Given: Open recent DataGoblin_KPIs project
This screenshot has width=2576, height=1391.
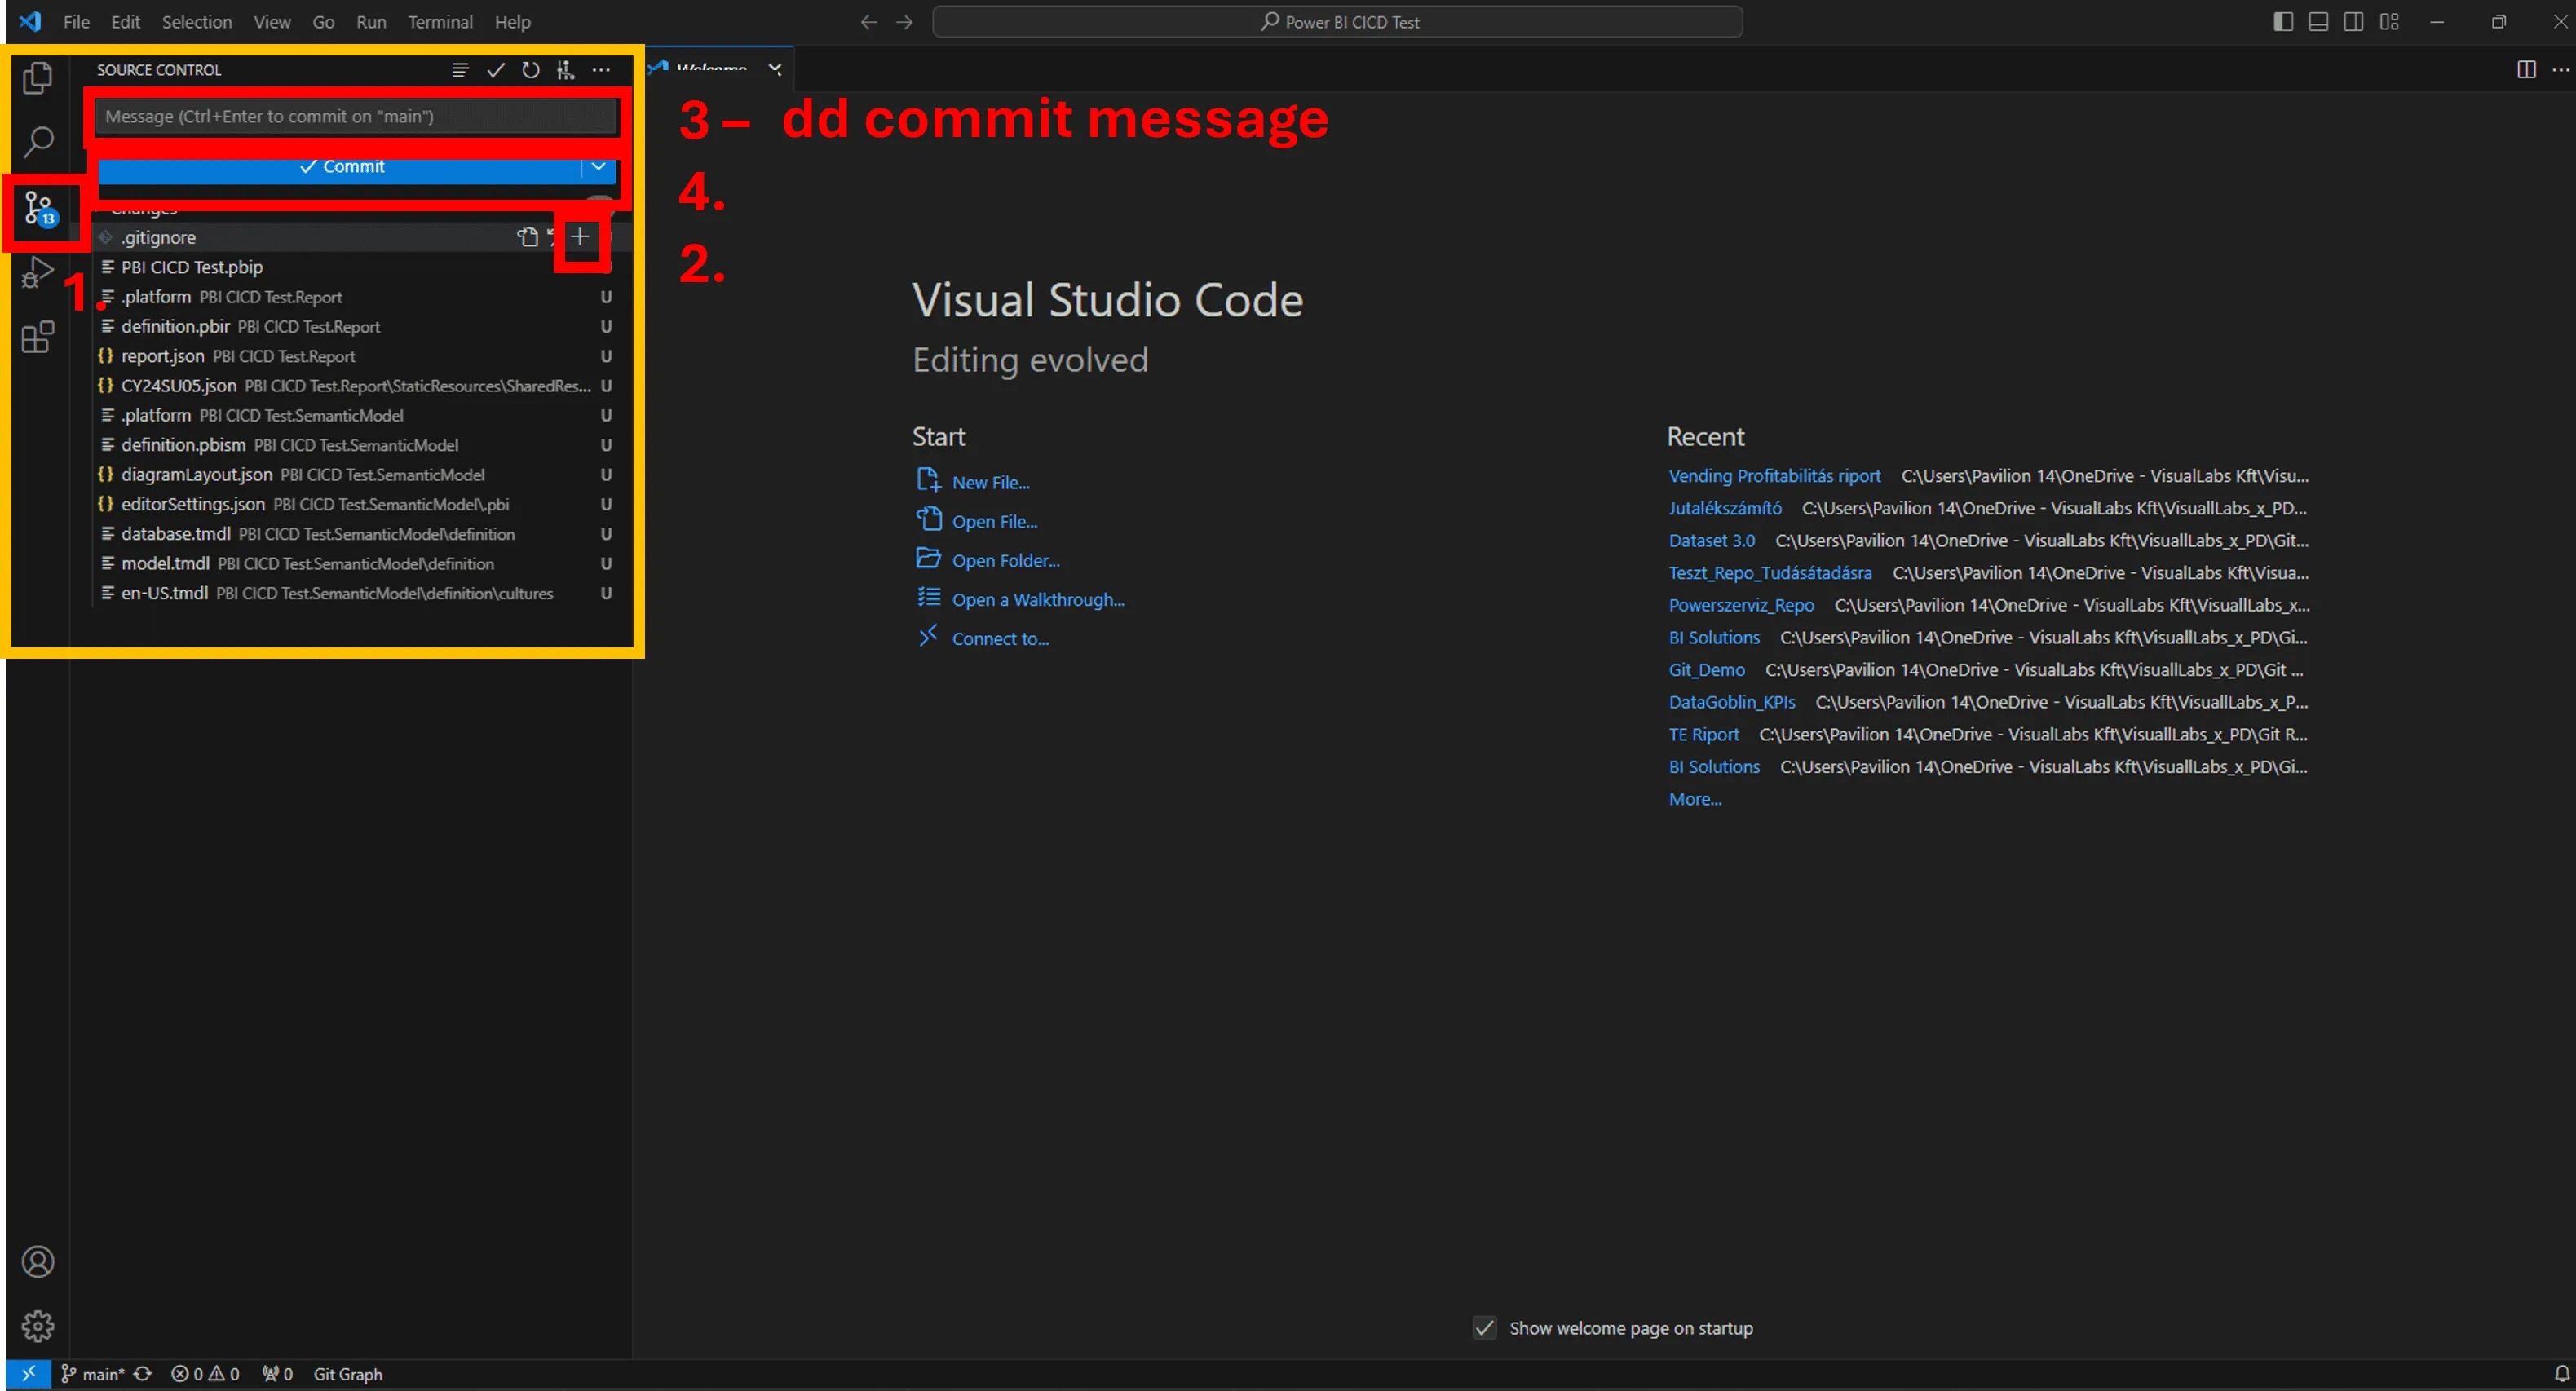Looking at the screenshot, I should click(x=1731, y=702).
